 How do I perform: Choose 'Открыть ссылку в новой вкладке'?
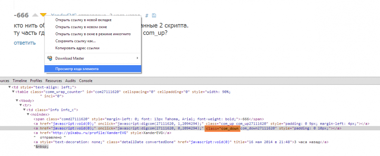click(89, 20)
